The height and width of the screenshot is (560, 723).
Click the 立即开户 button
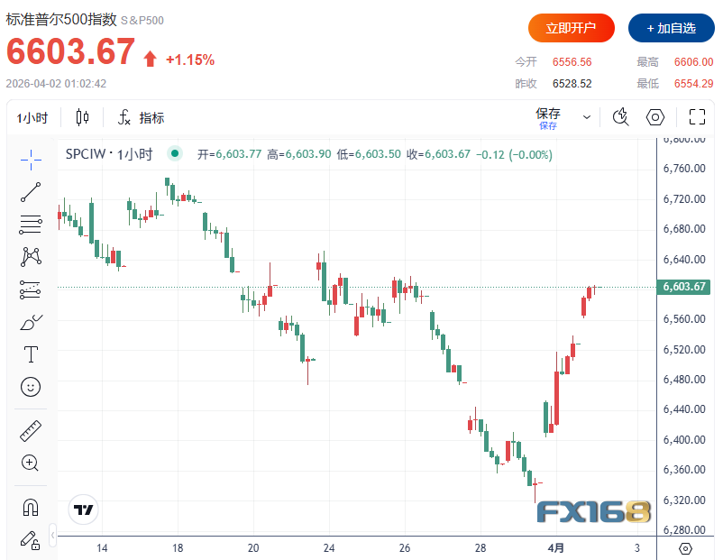[x=572, y=28]
